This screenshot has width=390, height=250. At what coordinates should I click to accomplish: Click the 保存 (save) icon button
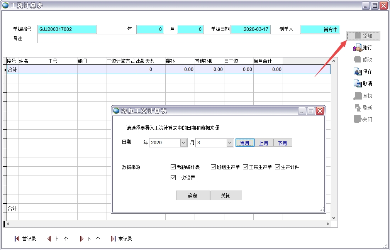click(363, 71)
